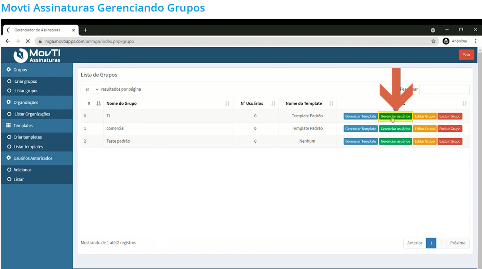
Task: Open the Chrome three-dot menu
Action: tap(476, 41)
